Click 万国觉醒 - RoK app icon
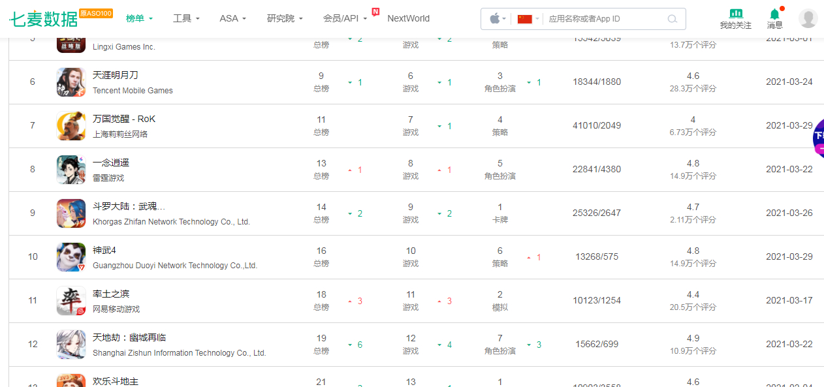Viewport: 824px width, 387px height. pyautogui.click(x=71, y=126)
